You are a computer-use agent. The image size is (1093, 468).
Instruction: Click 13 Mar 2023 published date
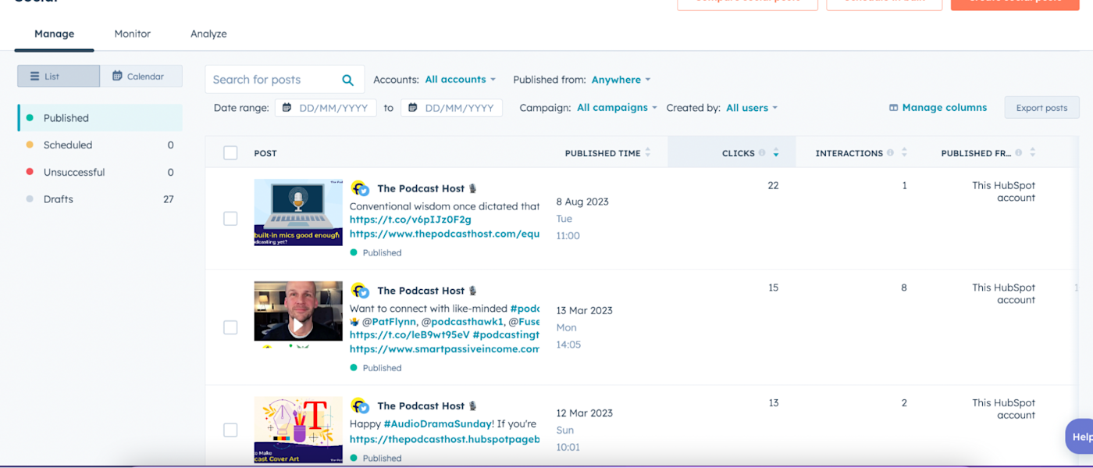[x=584, y=310]
